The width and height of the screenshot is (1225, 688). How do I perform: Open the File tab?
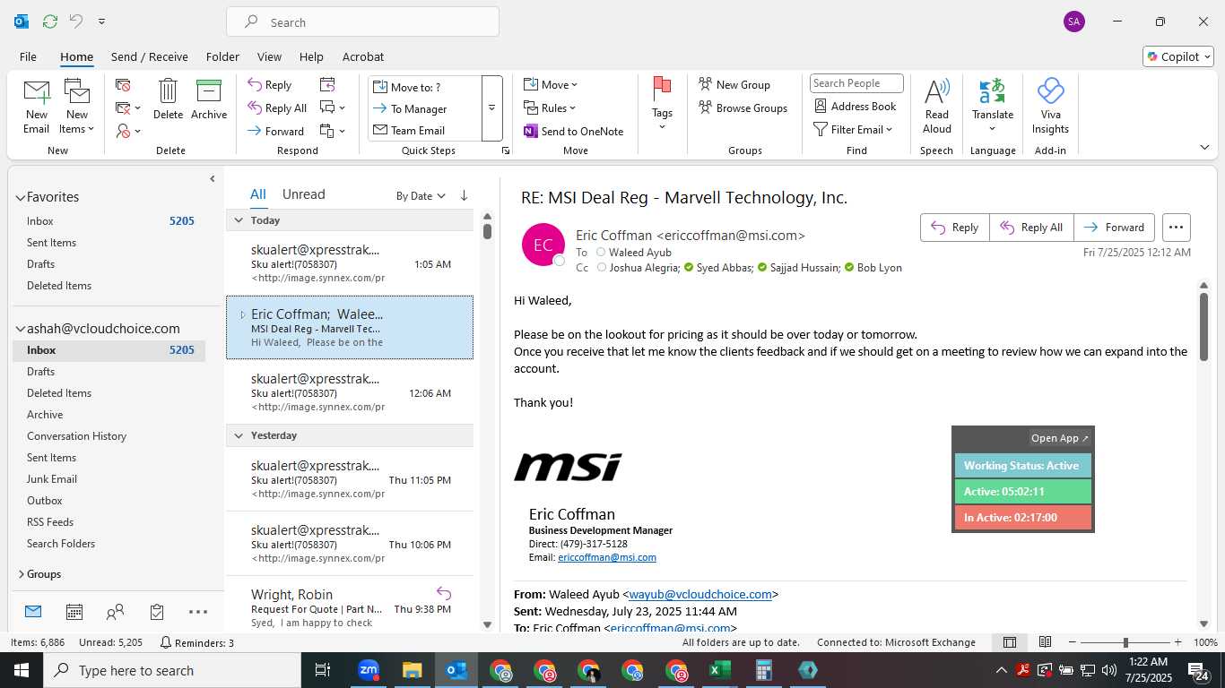point(28,56)
